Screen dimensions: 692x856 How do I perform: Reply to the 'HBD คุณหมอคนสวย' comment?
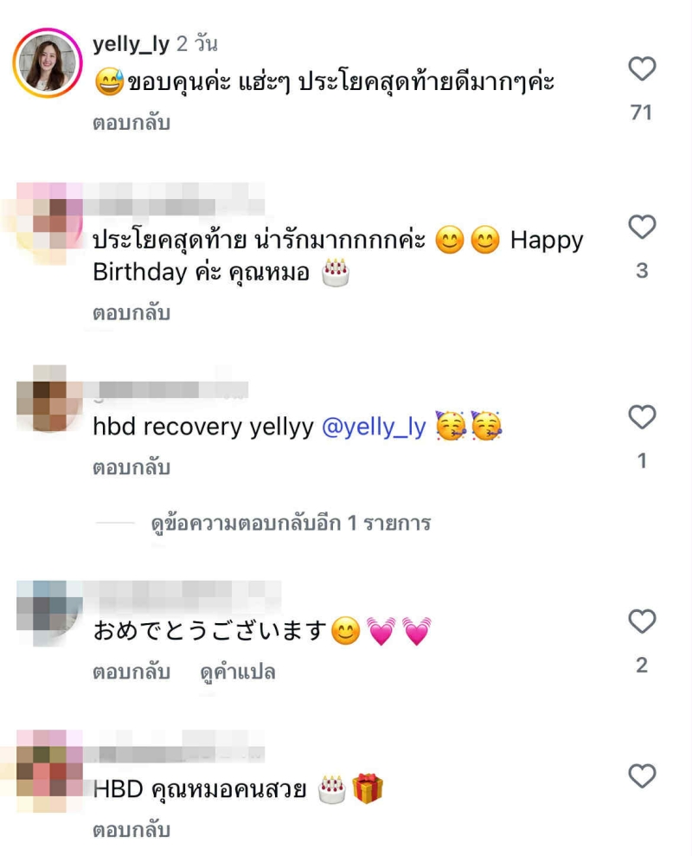[x=131, y=830]
